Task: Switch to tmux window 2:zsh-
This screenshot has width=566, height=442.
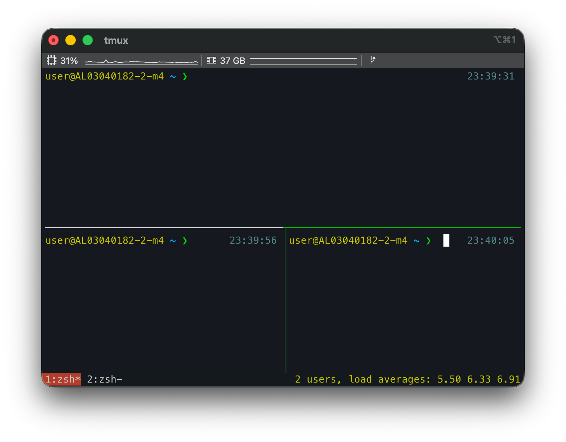Action: (105, 379)
